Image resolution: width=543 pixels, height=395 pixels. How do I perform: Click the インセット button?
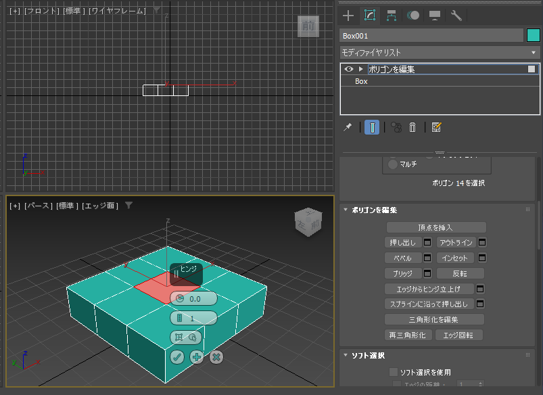[456, 258]
